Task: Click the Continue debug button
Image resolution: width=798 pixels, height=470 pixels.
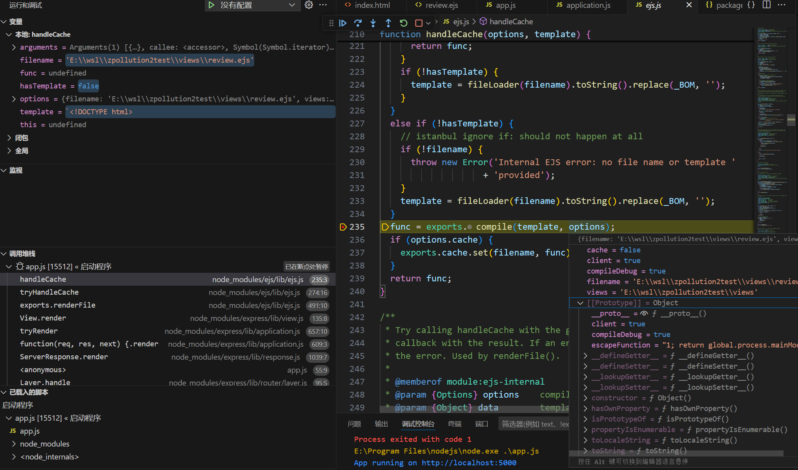Action: pyautogui.click(x=343, y=23)
